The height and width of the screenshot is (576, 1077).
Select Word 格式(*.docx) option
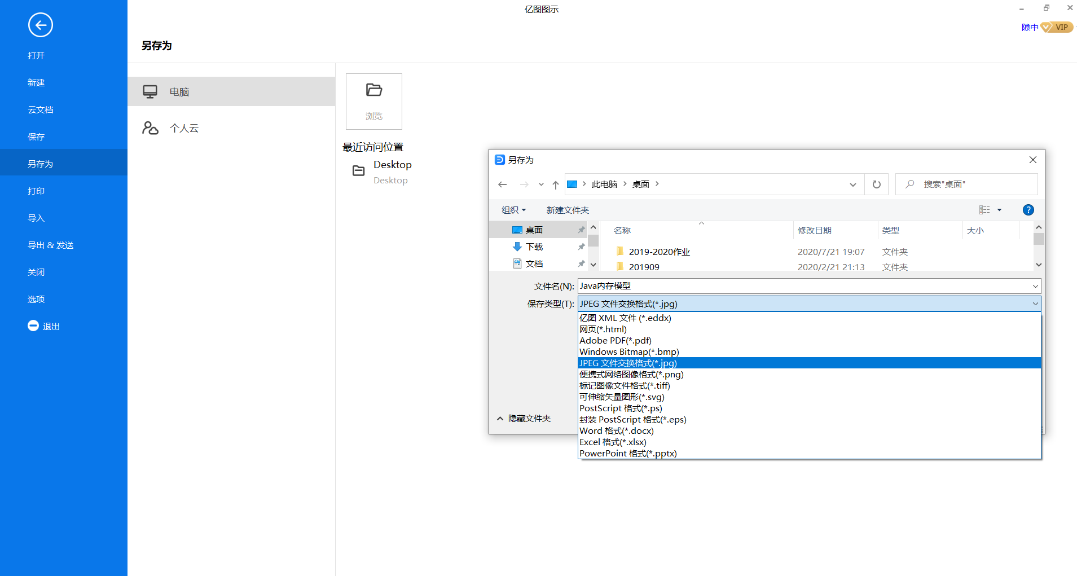pyautogui.click(x=810, y=430)
